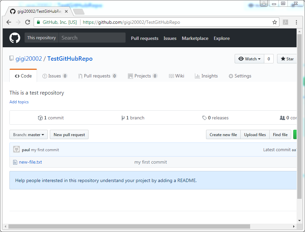The image size is (305, 232).
Task: Switch to the Pull requests repository tab
Action: 97,76
